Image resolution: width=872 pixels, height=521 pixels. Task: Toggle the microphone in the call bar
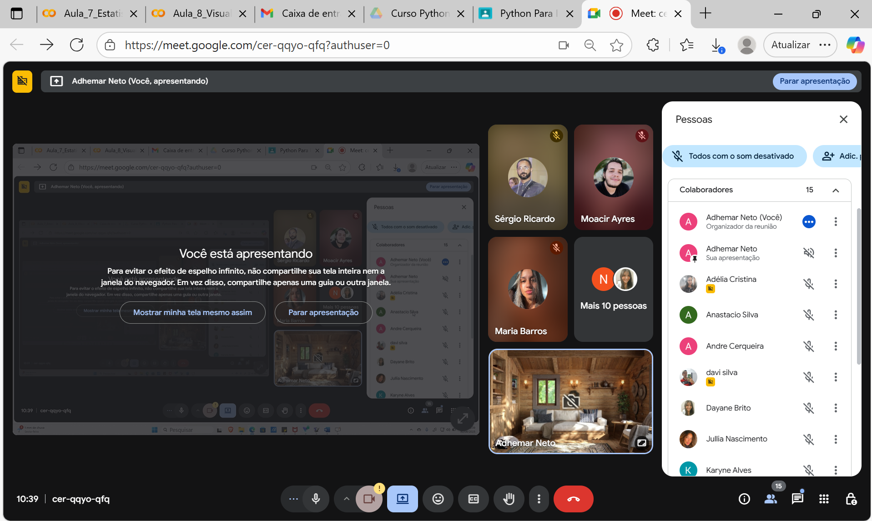[316, 499]
